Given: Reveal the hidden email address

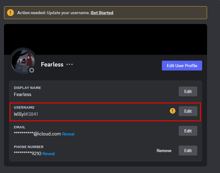Looking at the screenshot, I should 68,134.
